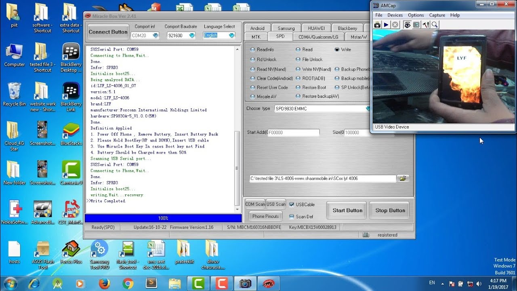Toggle AMCap preview eye icon
Viewport: 517px width, 291px height.
click(x=408, y=25)
